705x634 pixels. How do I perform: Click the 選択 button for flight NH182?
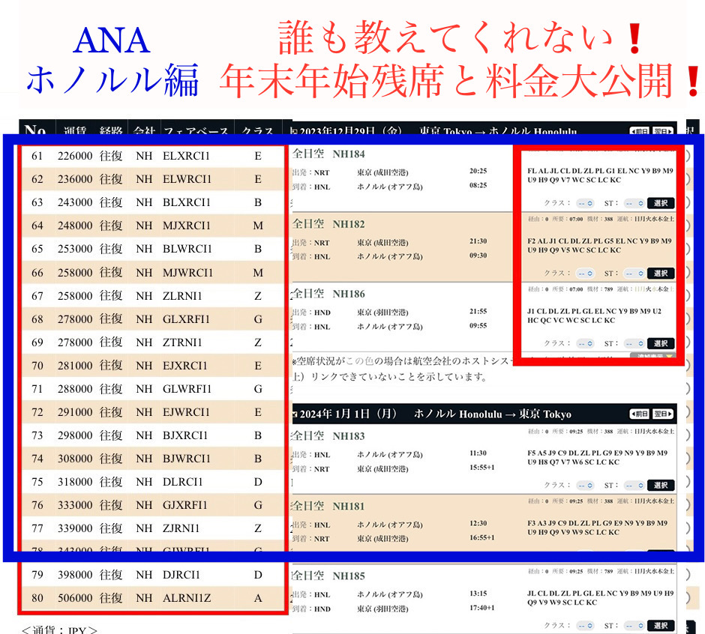click(661, 274)
